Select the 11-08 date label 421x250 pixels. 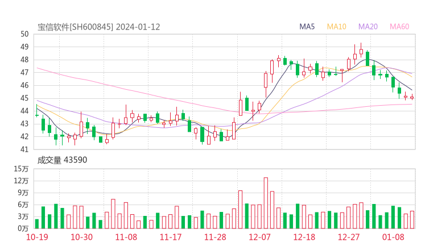click(126, 237)
